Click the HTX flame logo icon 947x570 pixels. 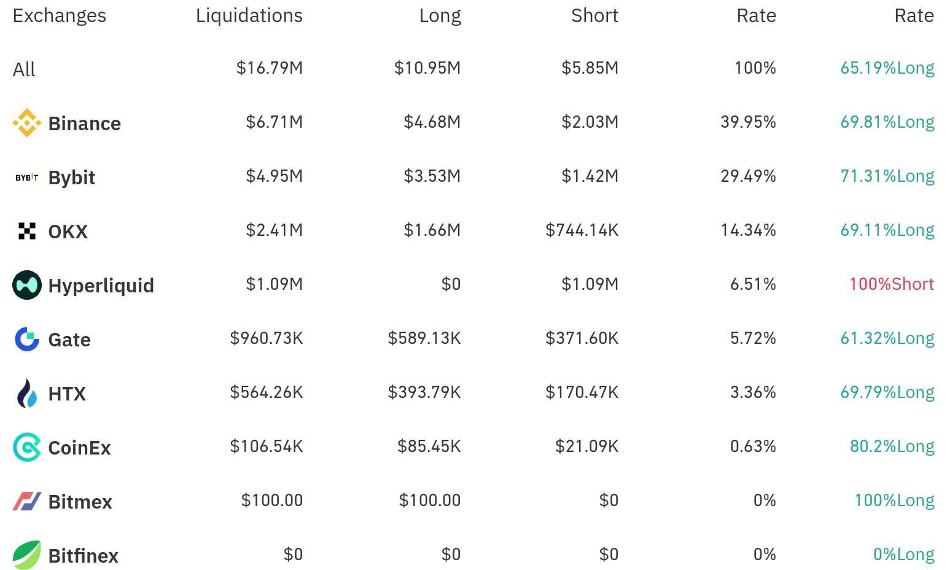tap(27, 393)
